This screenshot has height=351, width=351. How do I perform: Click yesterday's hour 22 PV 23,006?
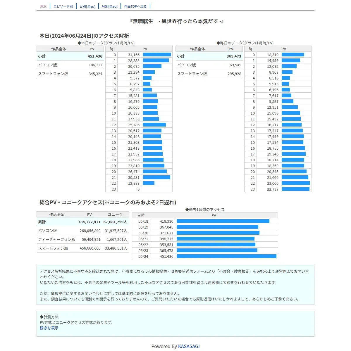point(273,183)
